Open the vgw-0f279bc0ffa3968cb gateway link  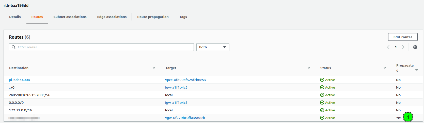pos(185,118)
